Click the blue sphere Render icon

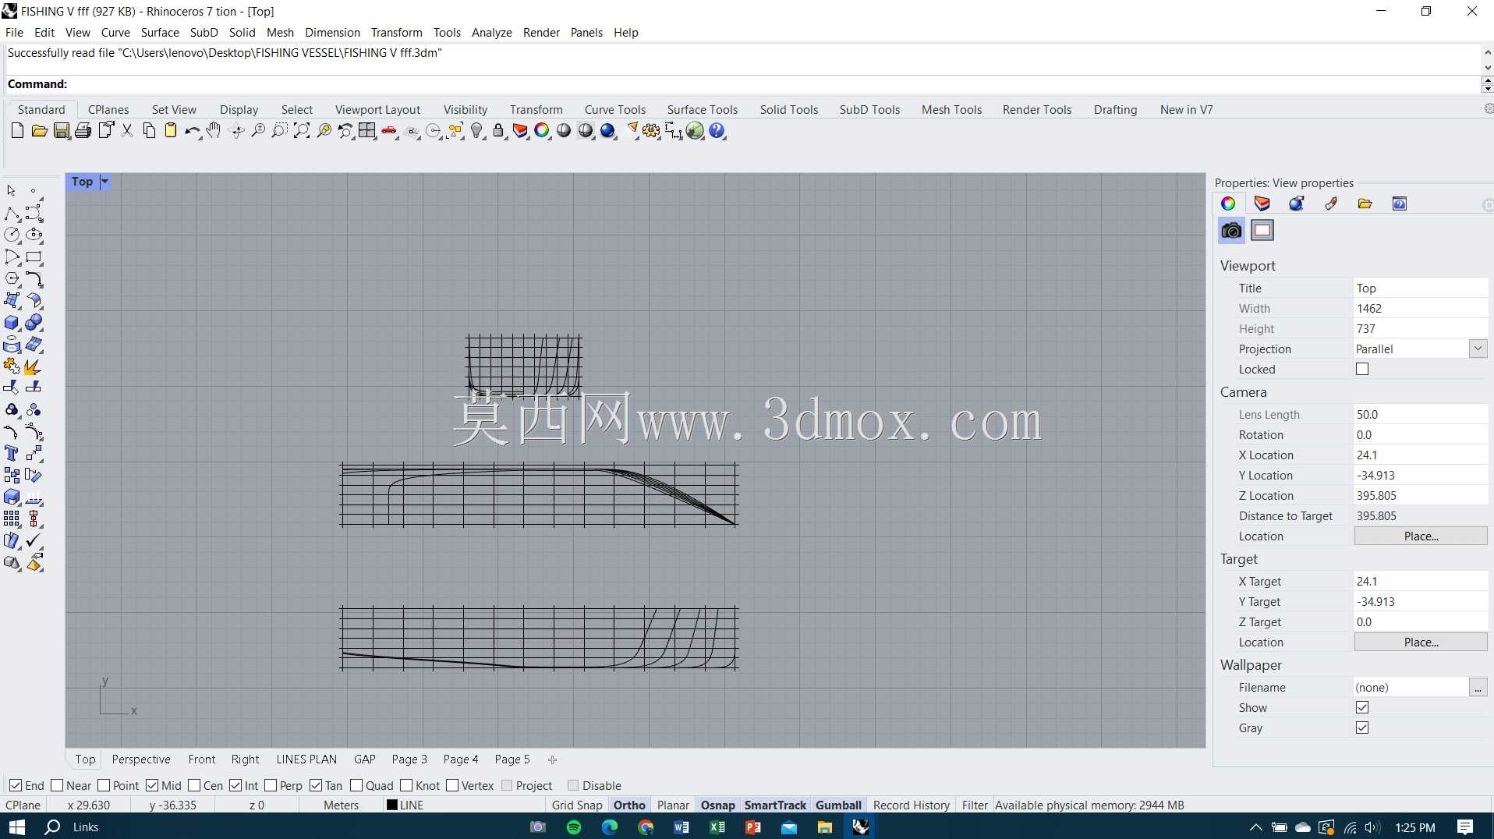(x=608, y=131)
